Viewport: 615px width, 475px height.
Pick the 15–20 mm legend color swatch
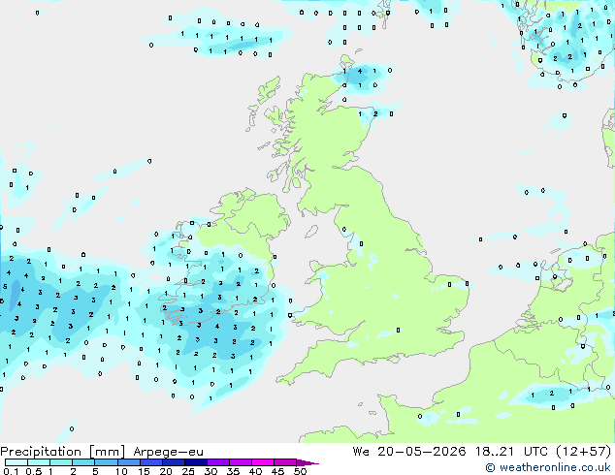coord(151,462)
